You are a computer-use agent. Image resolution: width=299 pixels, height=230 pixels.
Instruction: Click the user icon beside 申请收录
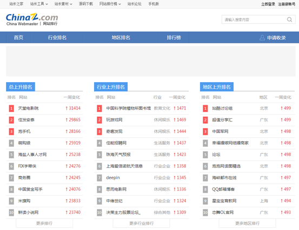[262, 38]
